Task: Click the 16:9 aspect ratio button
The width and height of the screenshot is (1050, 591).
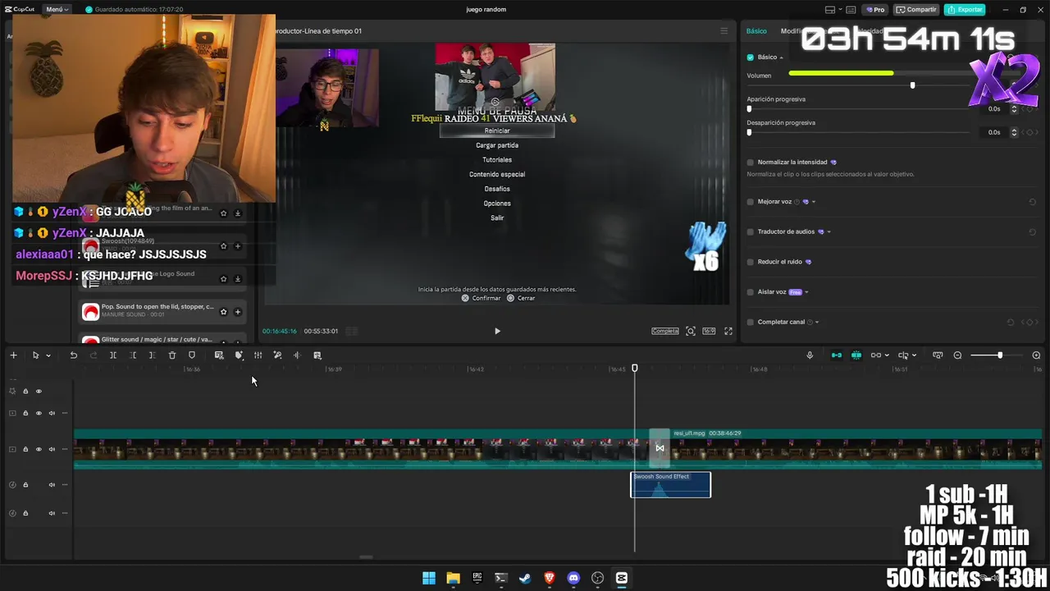Action: pos(709,331)
